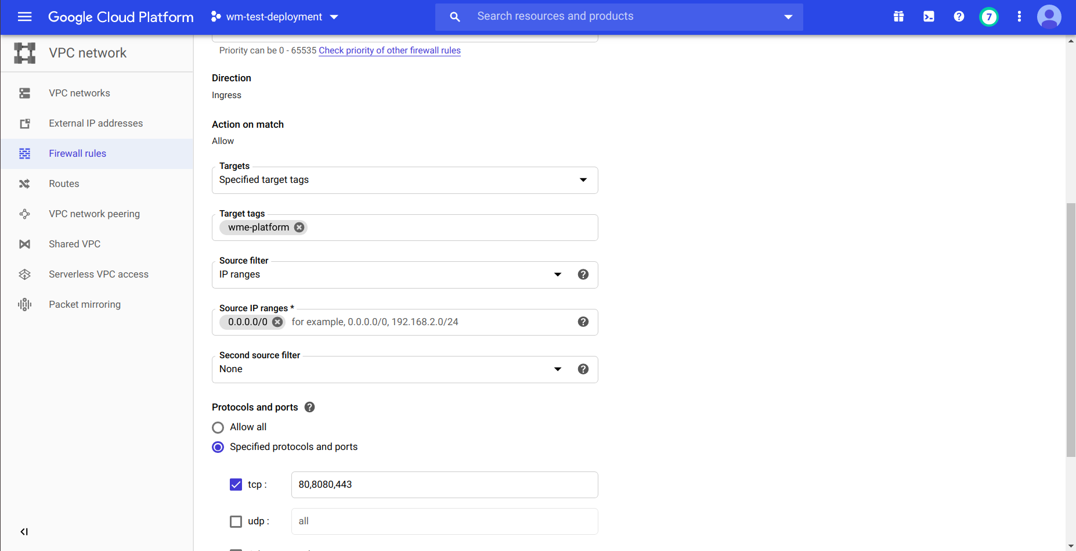Collapse the left sidebar panel

pyautogui.click(x=24, y=532)
